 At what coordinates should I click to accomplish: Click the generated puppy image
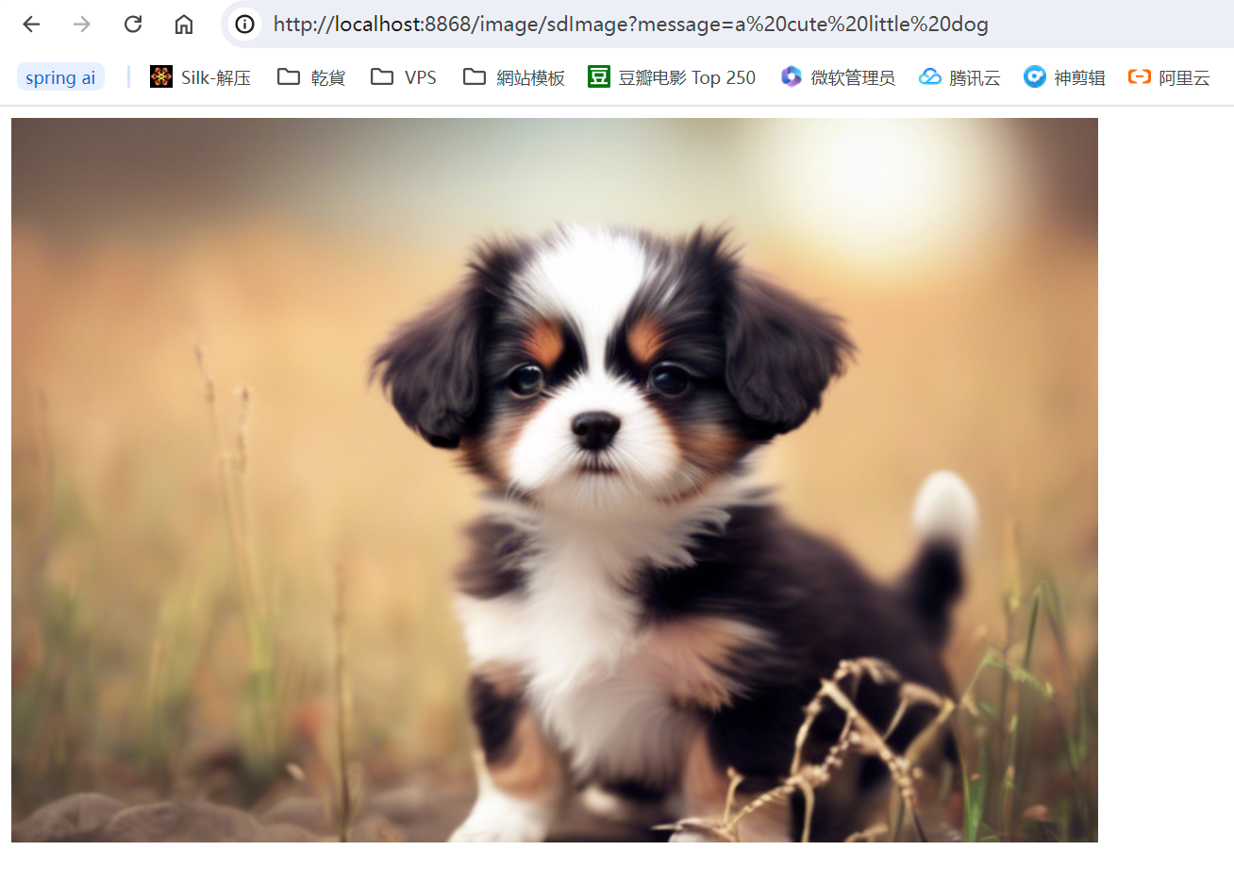[555, 479]
